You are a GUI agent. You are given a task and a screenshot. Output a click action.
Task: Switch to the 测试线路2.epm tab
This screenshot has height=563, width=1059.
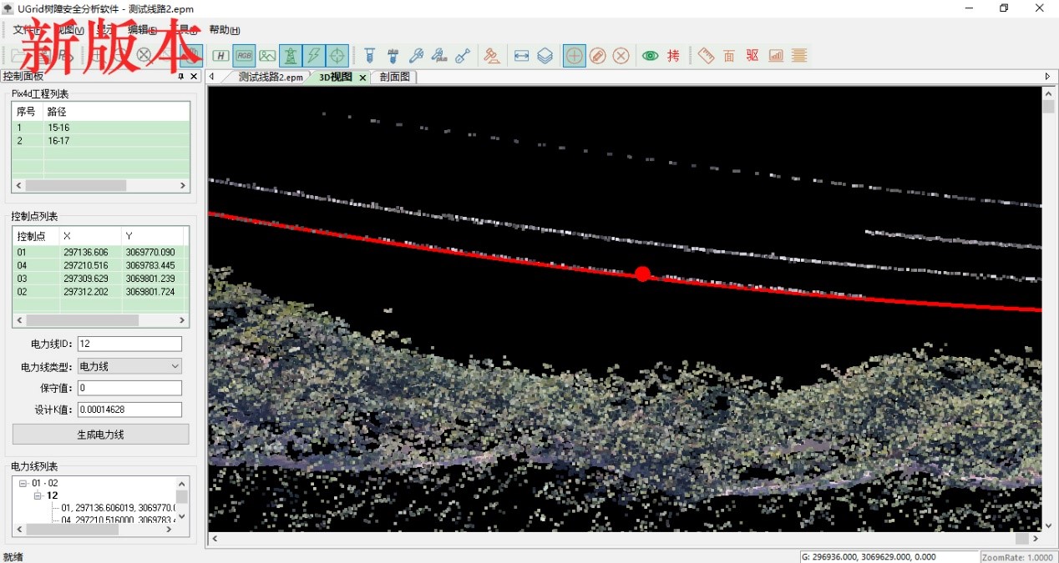[271, 77]
